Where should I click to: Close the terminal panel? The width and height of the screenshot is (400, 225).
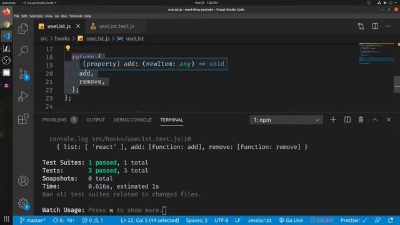click(x=389, y=119)
